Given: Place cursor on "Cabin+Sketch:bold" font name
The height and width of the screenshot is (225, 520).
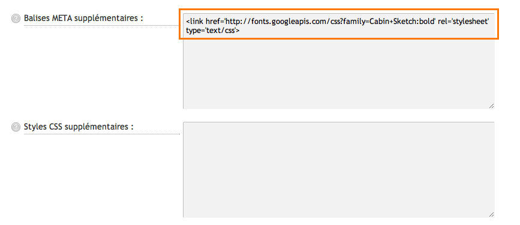Looking at the screenshot, I should (402, 22).
